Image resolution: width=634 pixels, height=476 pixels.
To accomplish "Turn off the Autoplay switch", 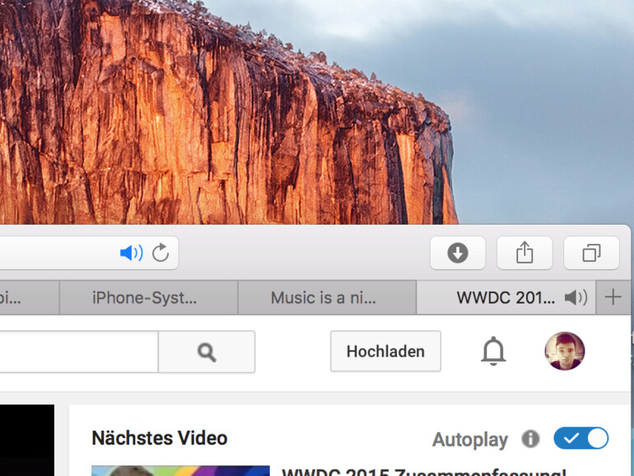I will point(581,438).
